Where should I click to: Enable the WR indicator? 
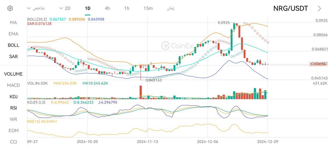[13, 119]
